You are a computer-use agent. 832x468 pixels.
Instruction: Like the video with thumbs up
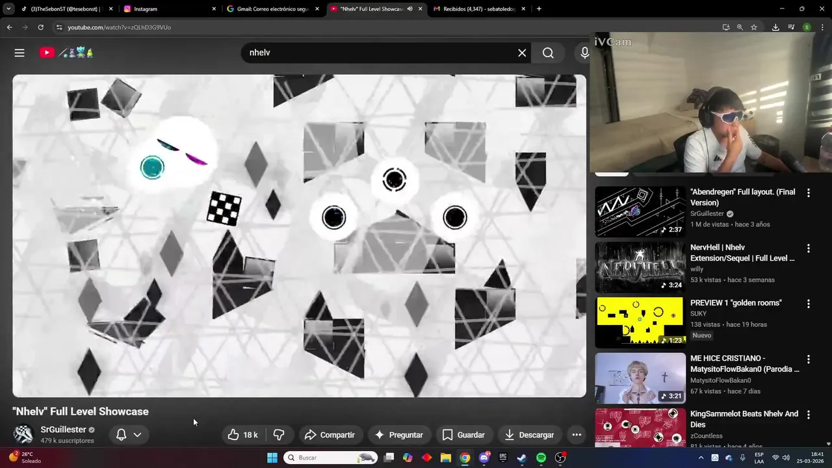243,435
